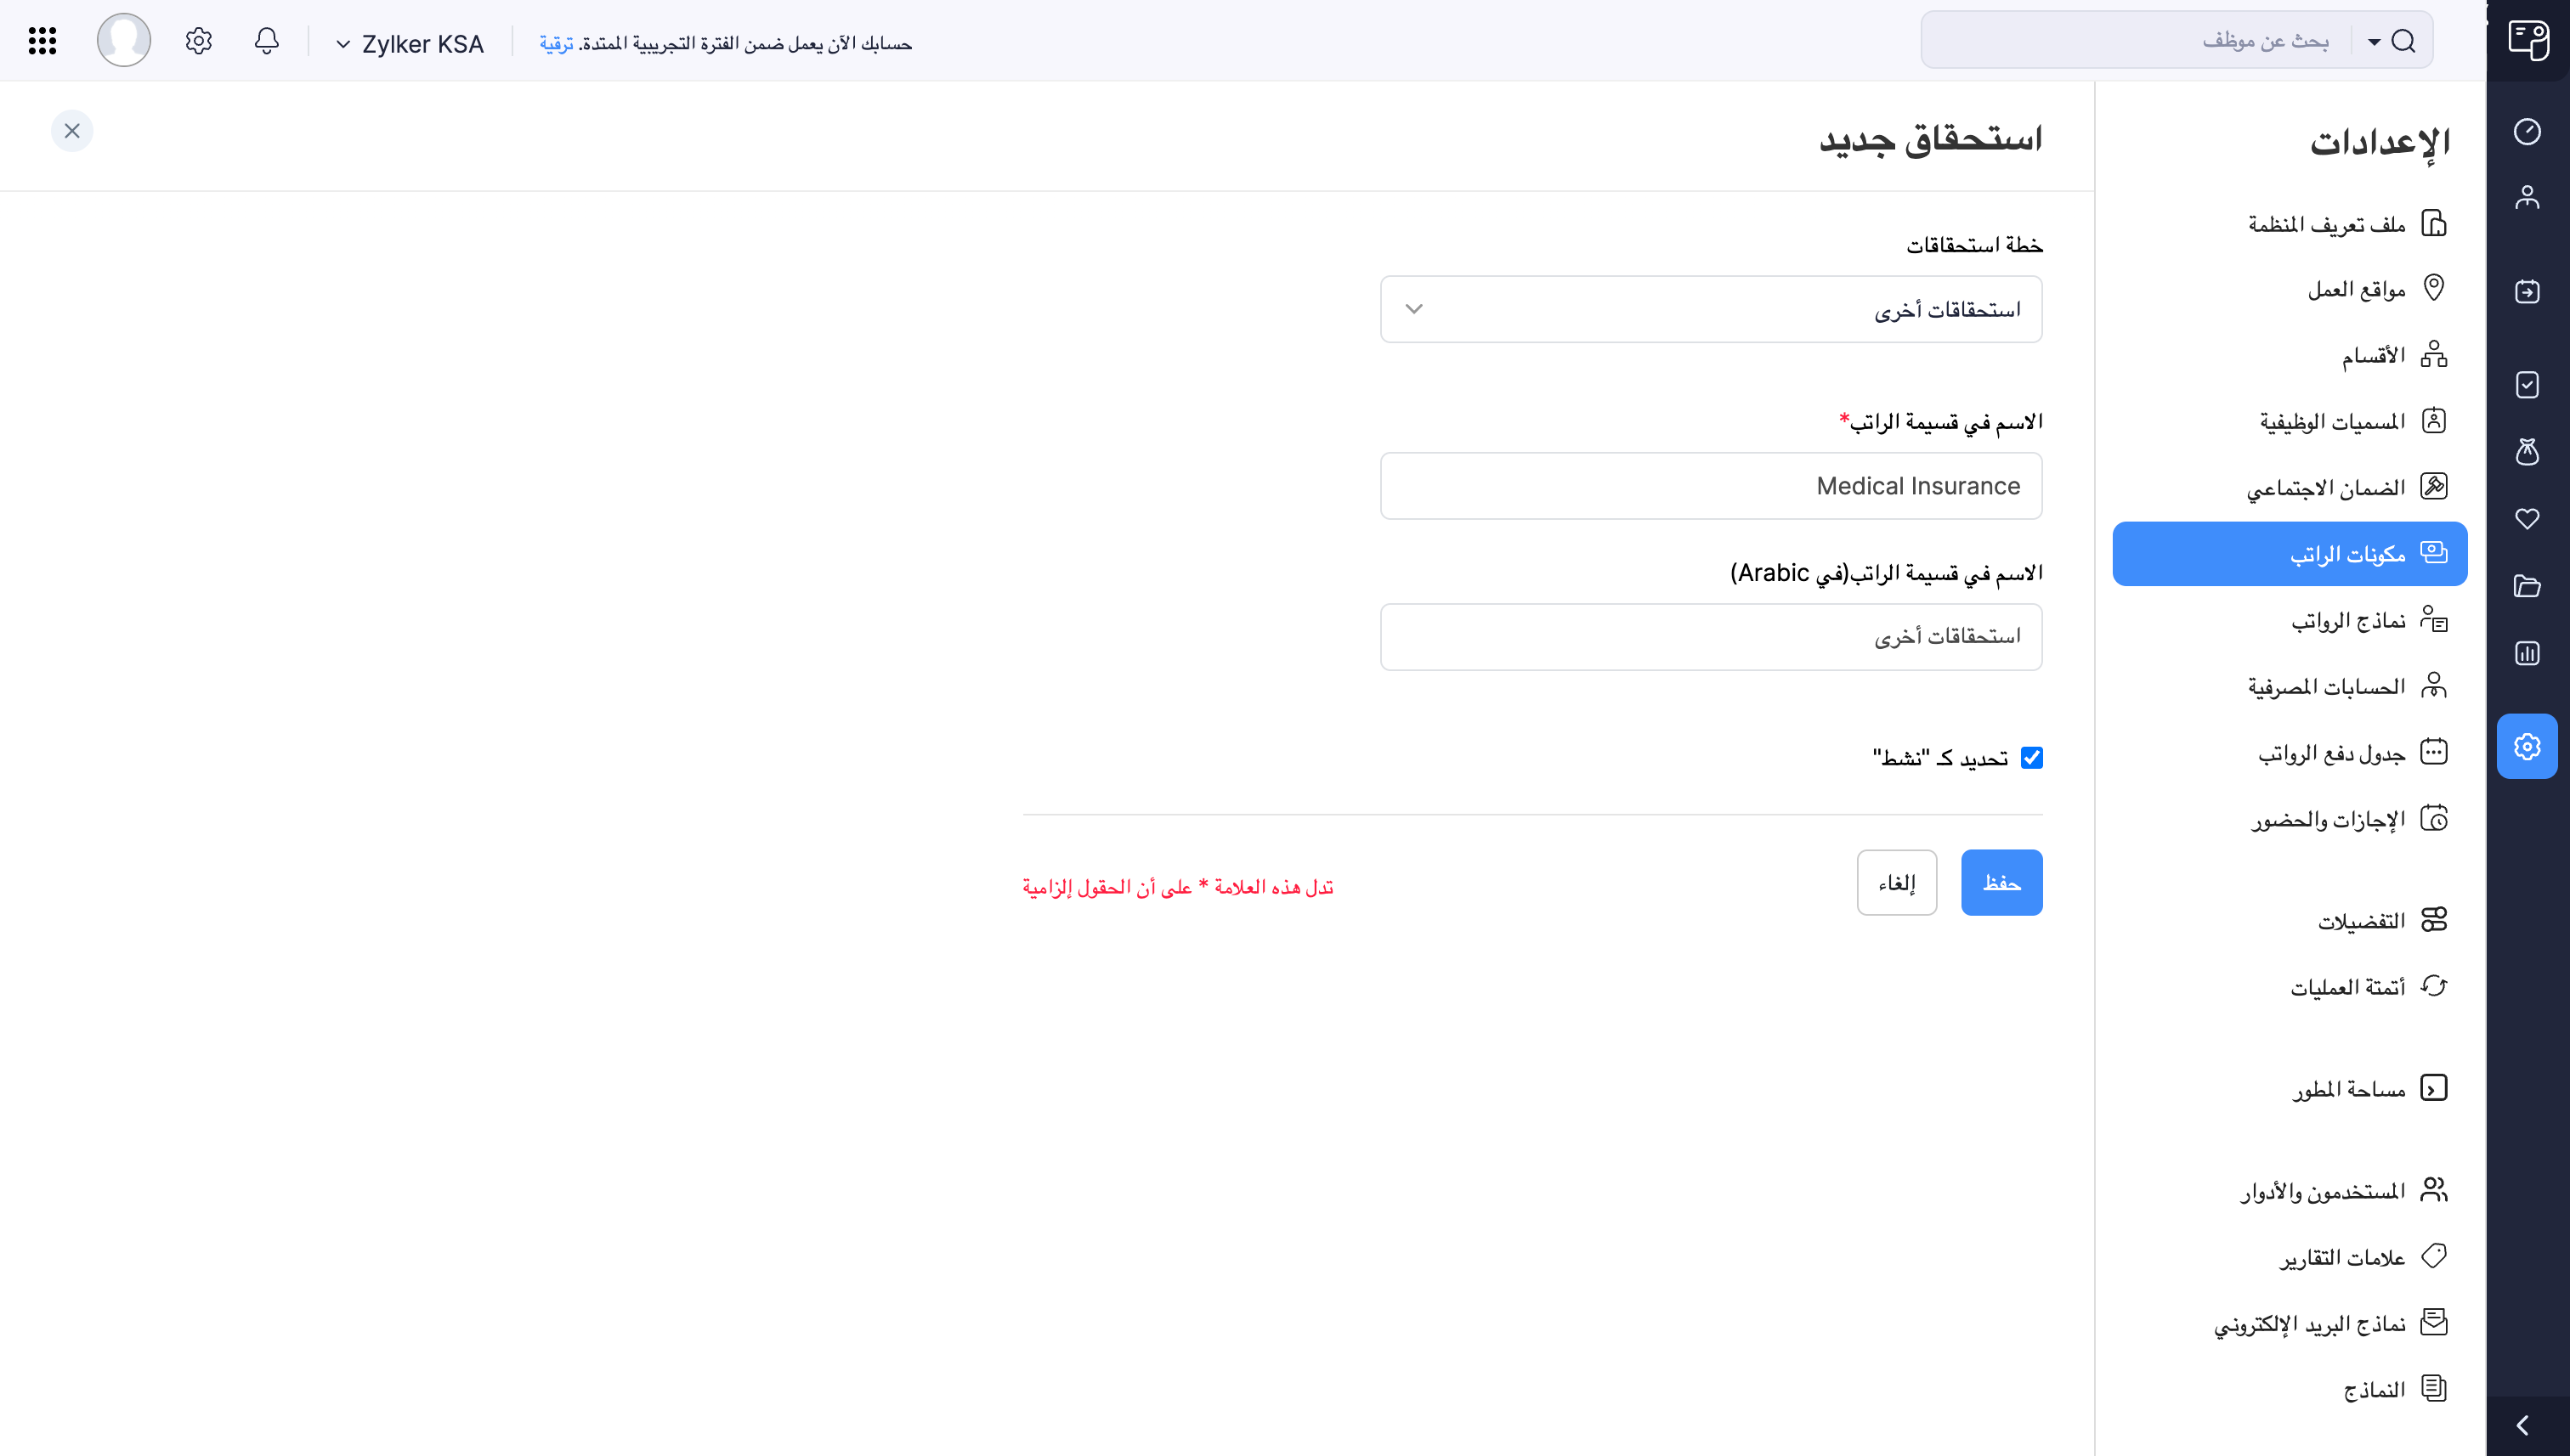Focus the Medical Insurance payslip name field
Image resolution: width=2570 pixels, height=1456 pixels.
click(x=1711, y=486)
